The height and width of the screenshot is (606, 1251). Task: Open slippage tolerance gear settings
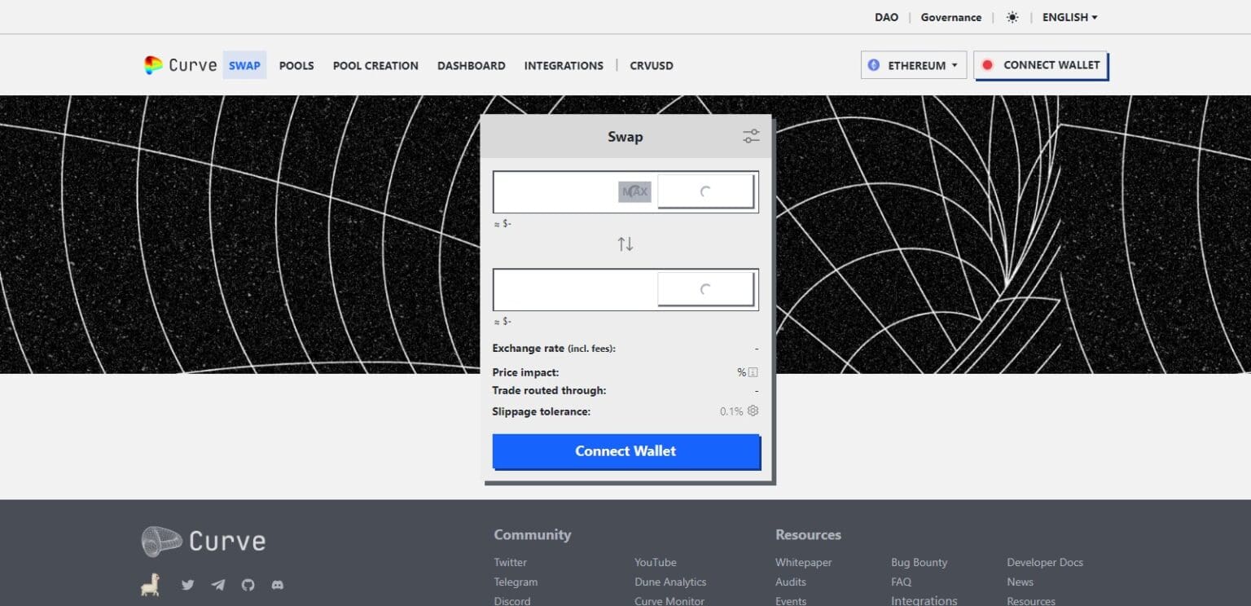[x=753, y=411]
